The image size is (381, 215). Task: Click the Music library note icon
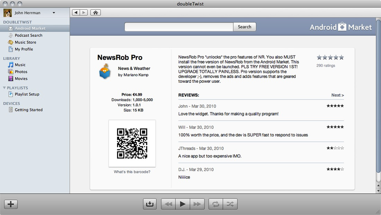click(x=10, y=65)
